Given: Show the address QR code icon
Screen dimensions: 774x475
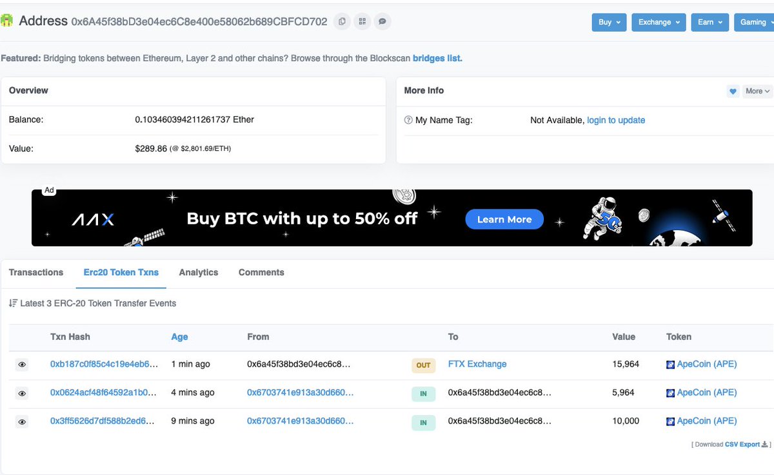Looking at the screenshot, I should (x=362, y=21).
